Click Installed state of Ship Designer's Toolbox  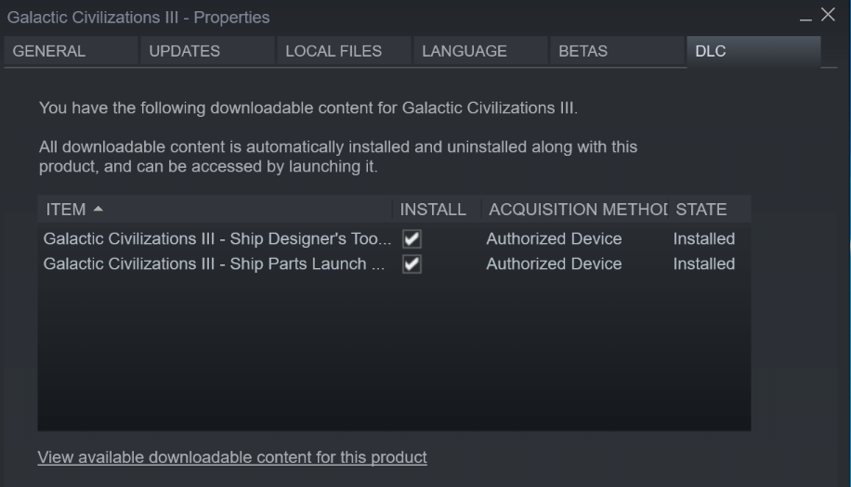704,239
